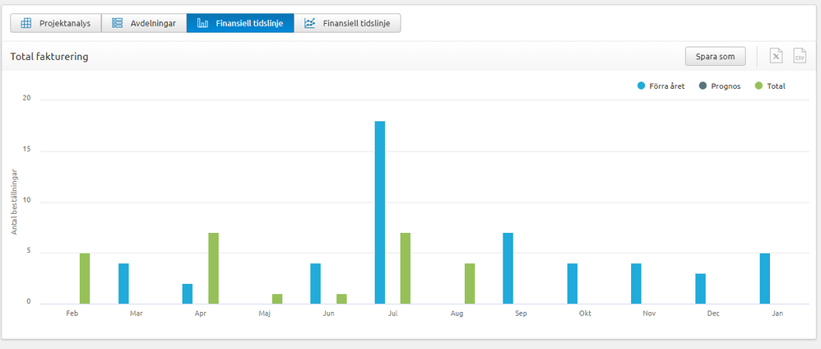Viewport: 821px width, 349px height.
Task: Export chart to Excel file icon
Action: (775, 56)
